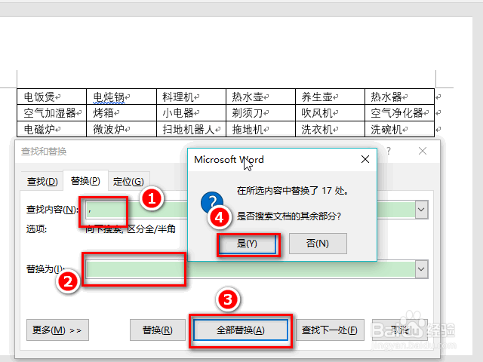Click the question icon in the Word message
The image size is (483, 362).
(x=212, y=203)
